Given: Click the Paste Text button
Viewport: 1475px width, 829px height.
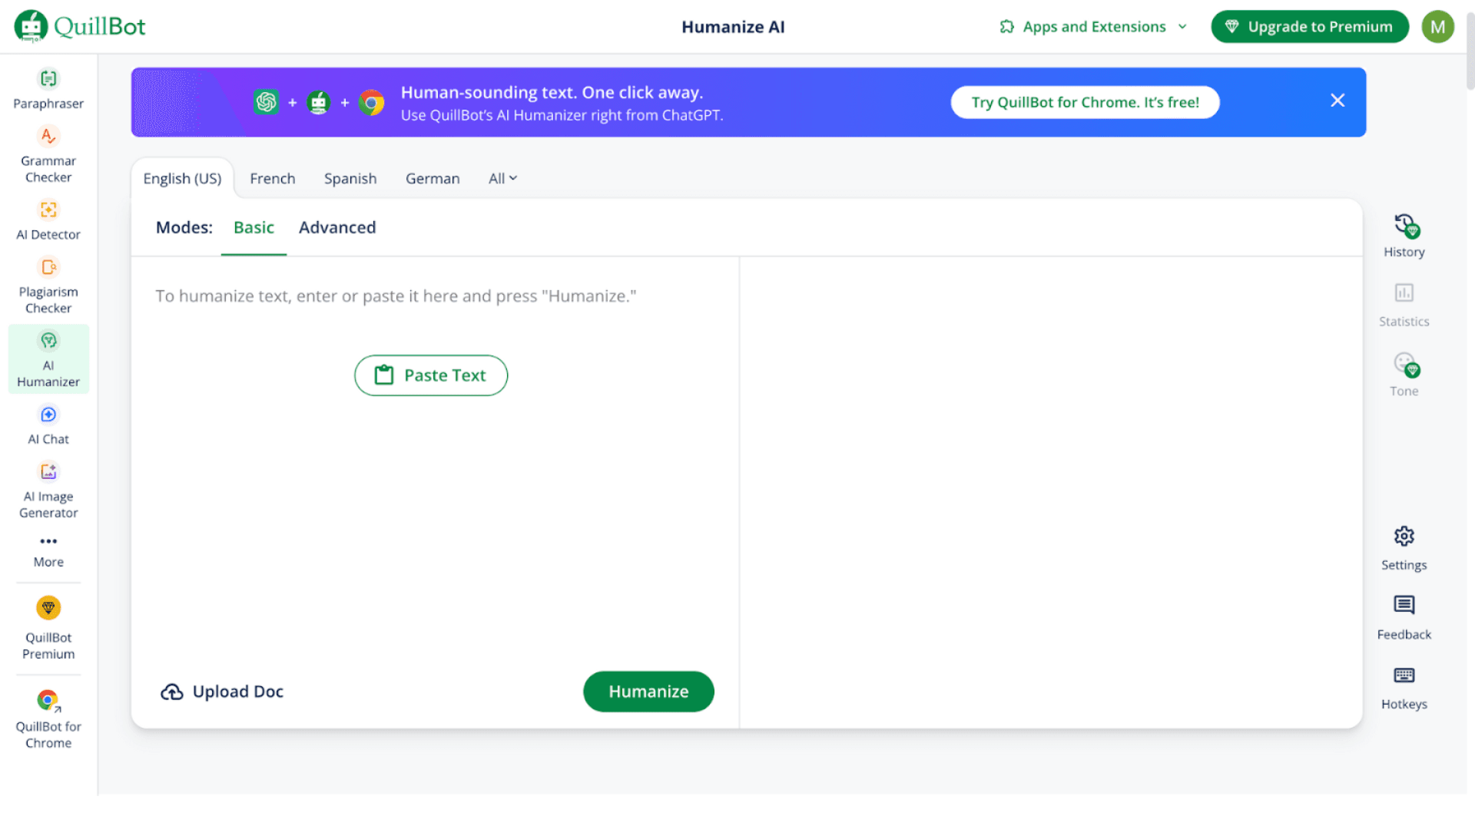Looking at the screenshot, I should click(431, 375).
